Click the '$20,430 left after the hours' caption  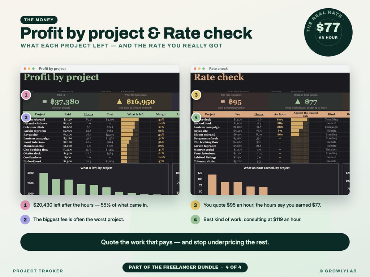[90, 205]
